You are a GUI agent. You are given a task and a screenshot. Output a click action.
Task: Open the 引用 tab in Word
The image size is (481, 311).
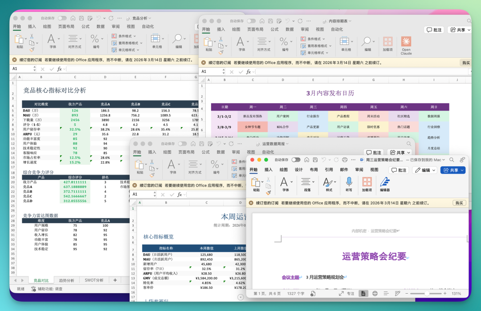(x=329, y=170)
